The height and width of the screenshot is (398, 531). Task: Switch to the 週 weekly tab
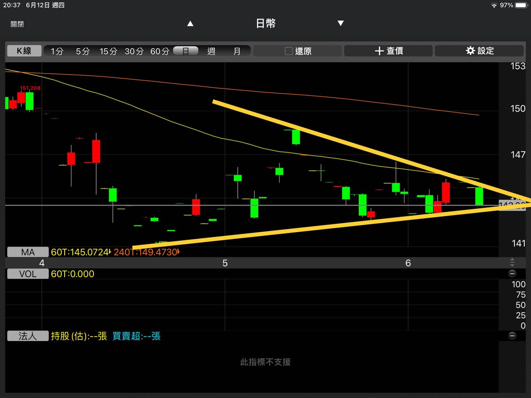point(211,51)
